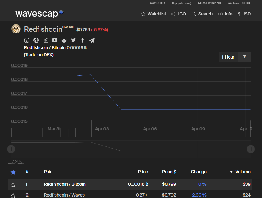The width and height of the screenshot is (262, 198).
Task: Sort table by Change column header
Action: (x=199, y=172)
